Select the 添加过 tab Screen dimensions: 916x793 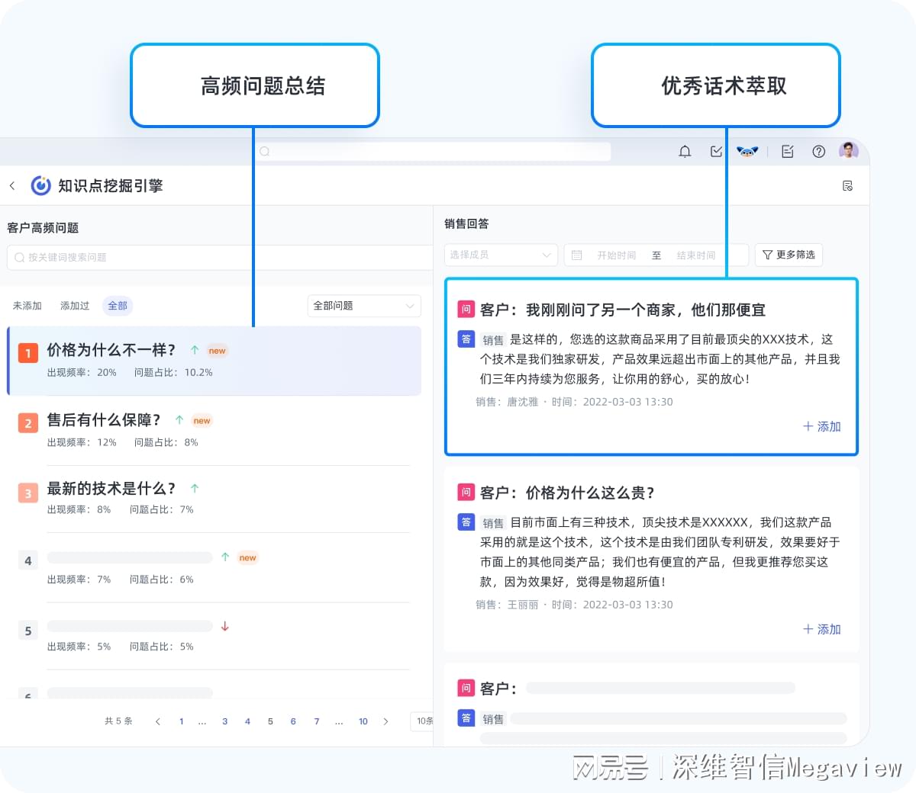tap(74, 305)
